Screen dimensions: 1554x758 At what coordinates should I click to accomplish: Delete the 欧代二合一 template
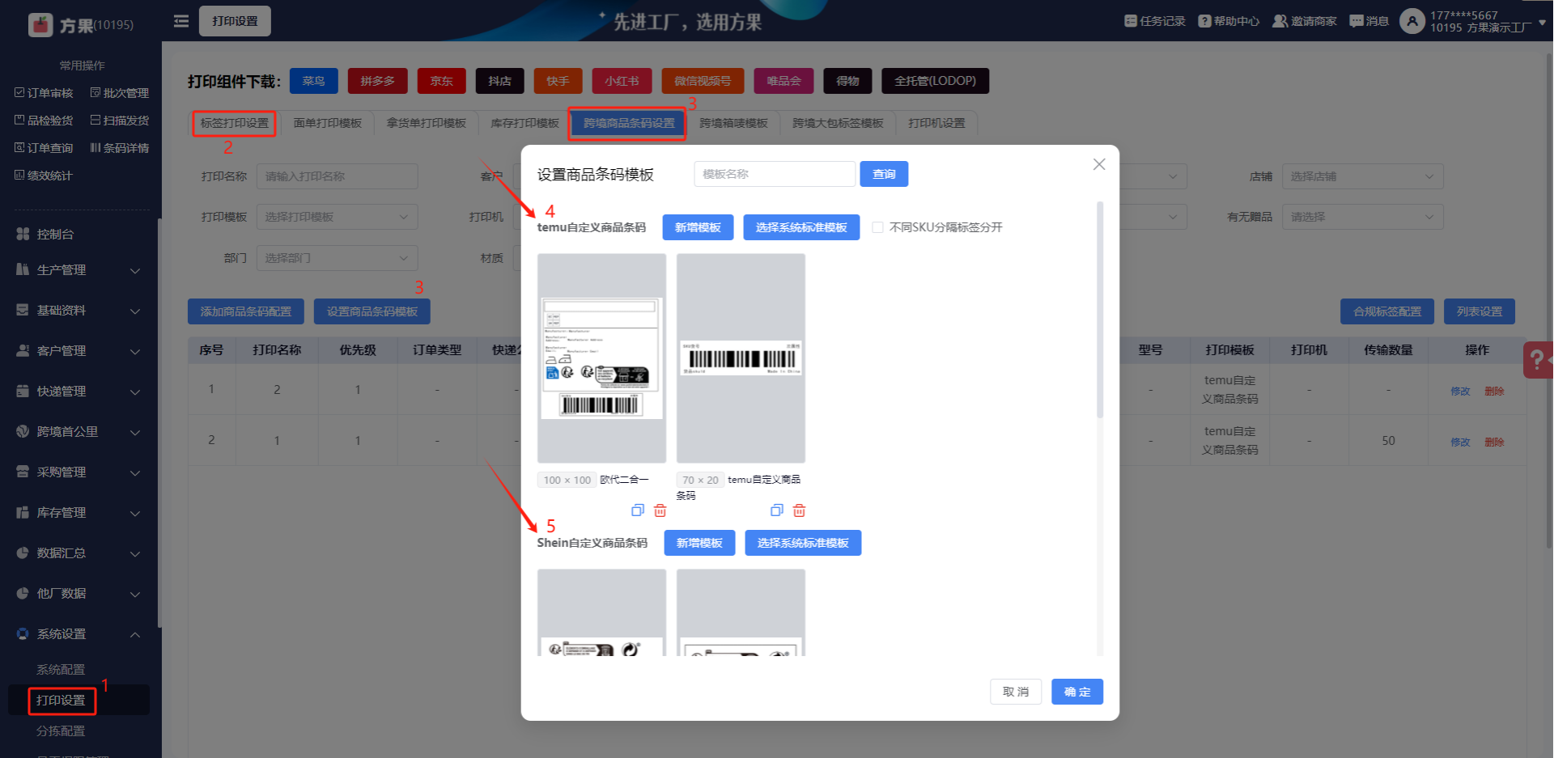point(660,510)
